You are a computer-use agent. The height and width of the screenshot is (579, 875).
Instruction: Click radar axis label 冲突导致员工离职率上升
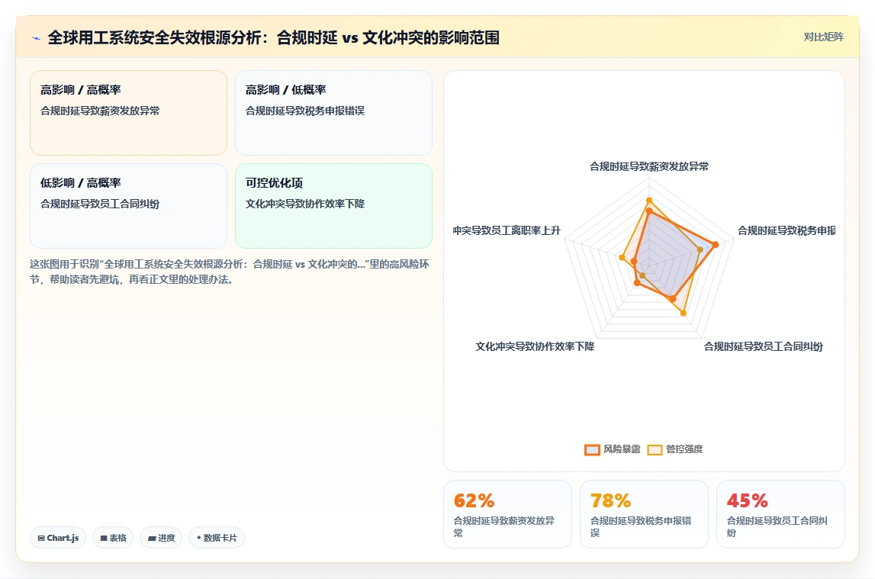pos(507,230)
